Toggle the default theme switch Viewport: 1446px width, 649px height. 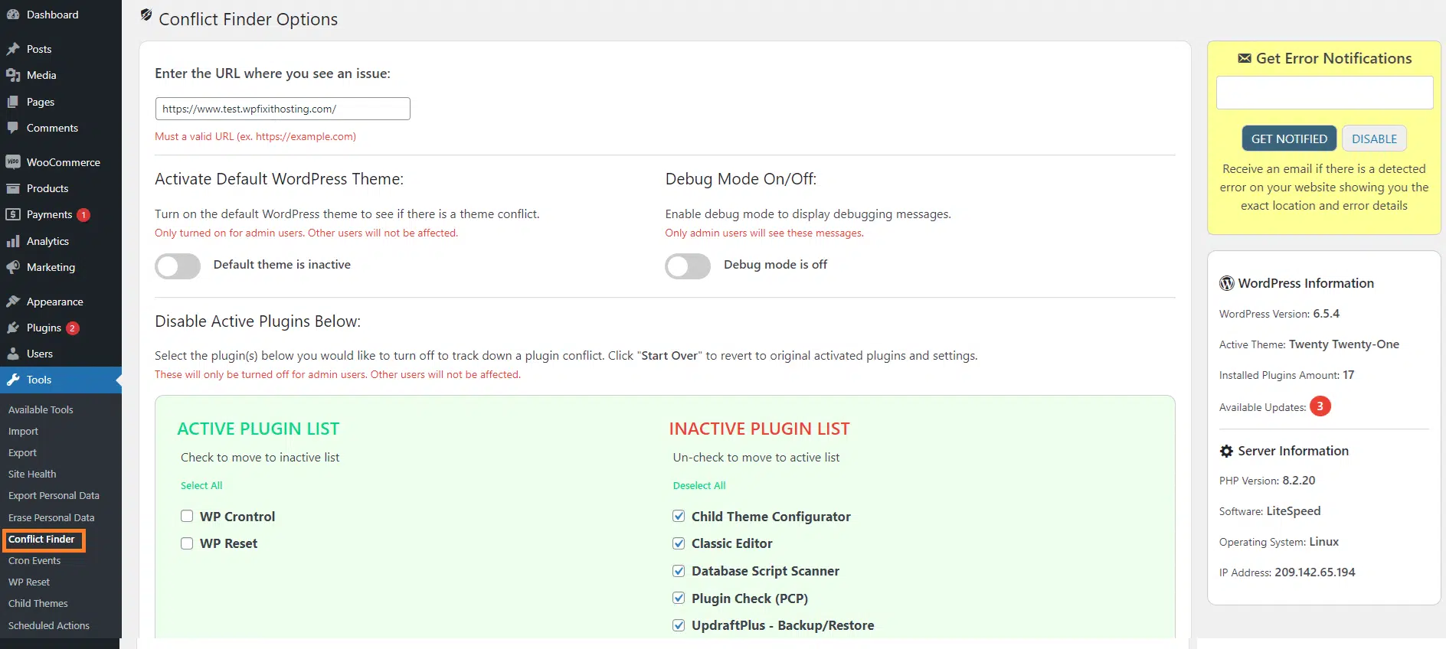(178, 266)
